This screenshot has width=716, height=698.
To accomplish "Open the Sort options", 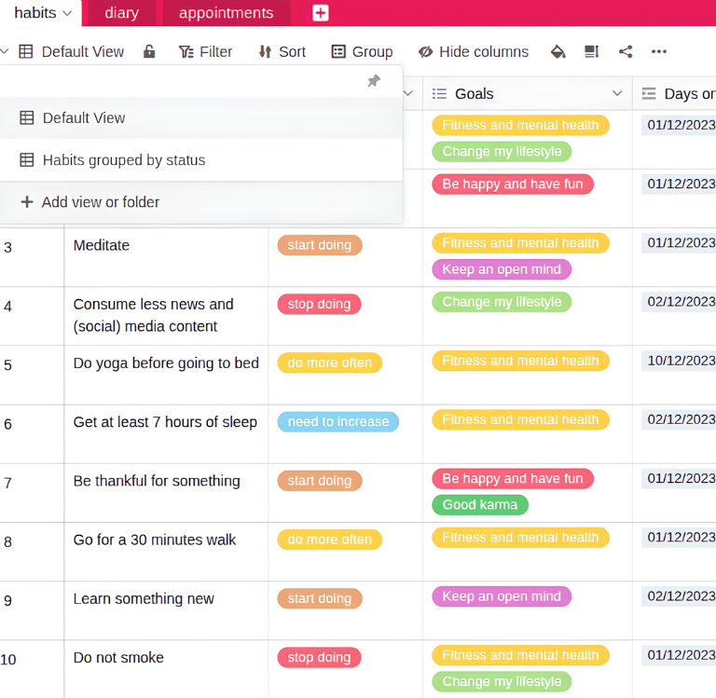I will (282, 51).
